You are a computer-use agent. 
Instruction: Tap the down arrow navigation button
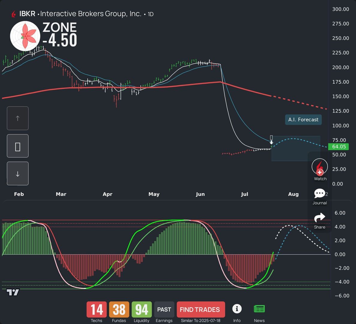[18, 174]
